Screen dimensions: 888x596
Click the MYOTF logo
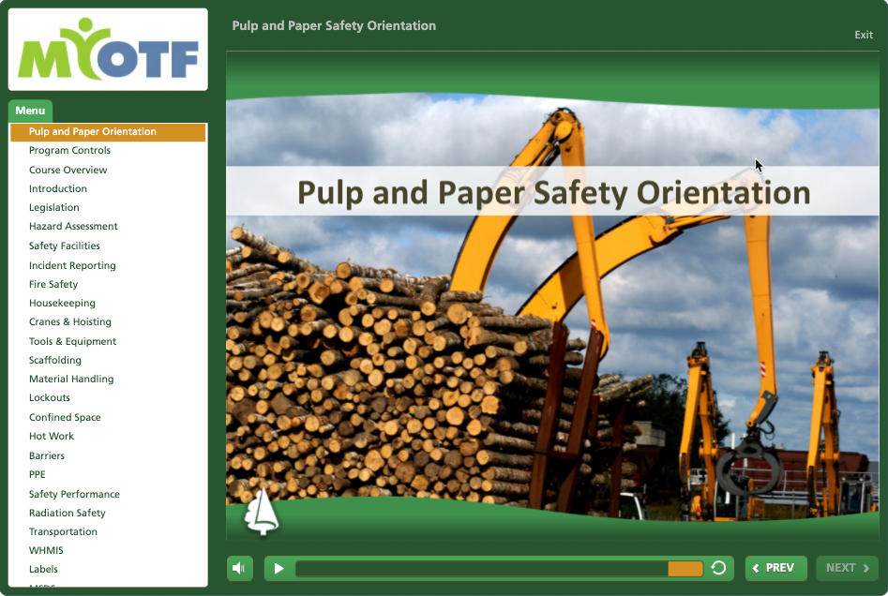point(108,50)
